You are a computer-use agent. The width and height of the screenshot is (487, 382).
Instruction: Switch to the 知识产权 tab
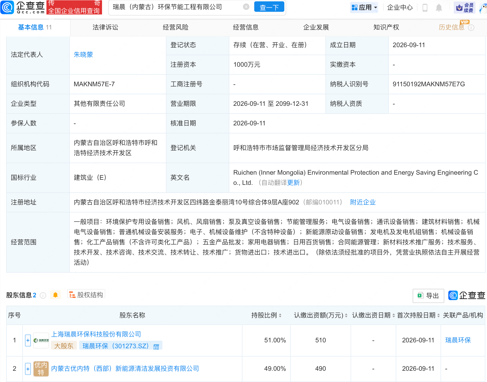pos(386,27)
